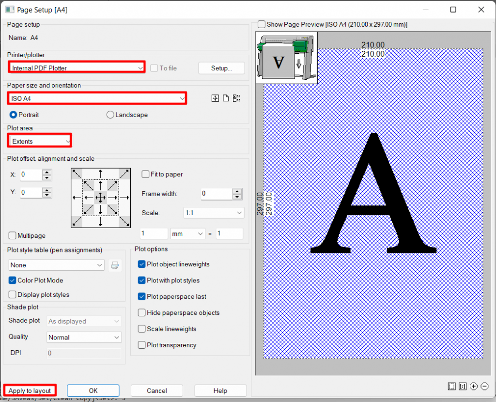Enable the Fit to paper checkbox
This screenshot has height=402, width=496.
click(145, 174)
